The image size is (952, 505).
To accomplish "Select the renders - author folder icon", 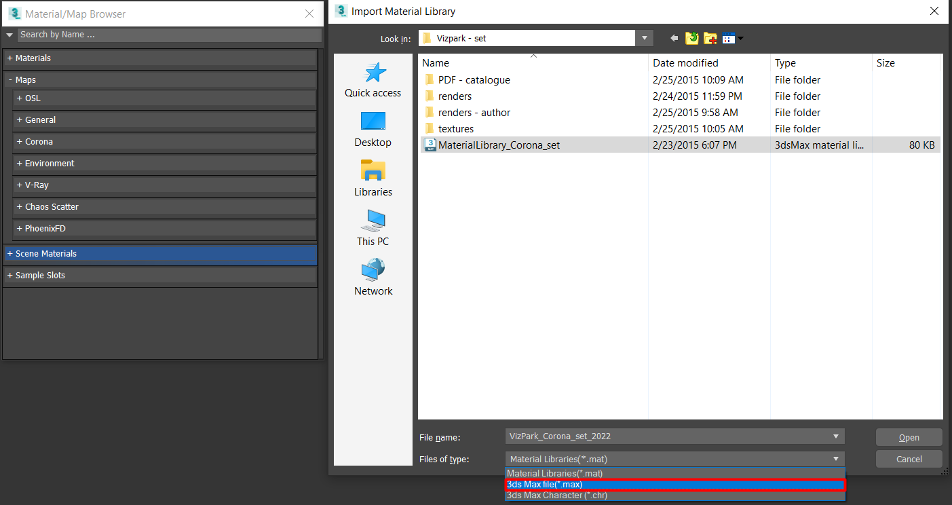I will [x=429, y=113].
